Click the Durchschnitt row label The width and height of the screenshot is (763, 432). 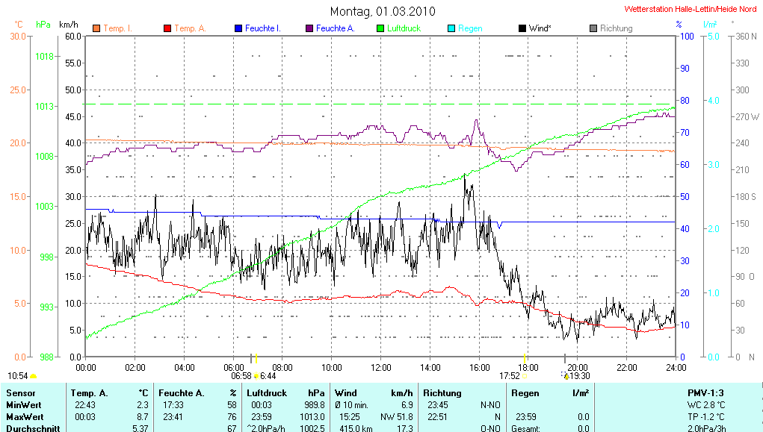[x=30, y=428]
